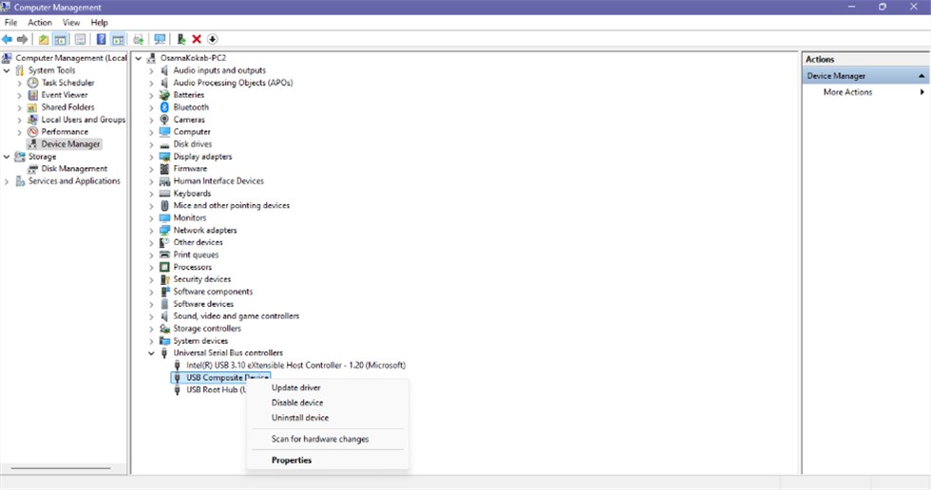931x490 pixels.
Task: Click left pane horizontal scrollbar
Action: (x=61, y=469)
